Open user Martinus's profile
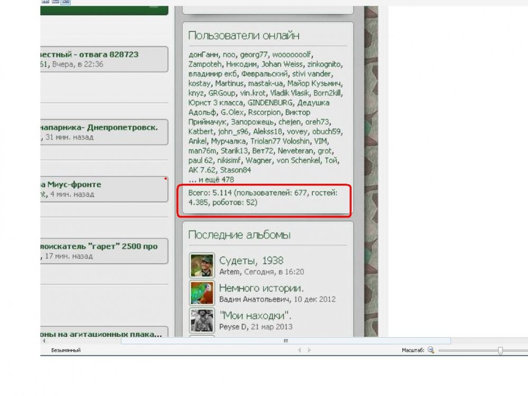The image size is (528, 396). [x=229, y=83]
